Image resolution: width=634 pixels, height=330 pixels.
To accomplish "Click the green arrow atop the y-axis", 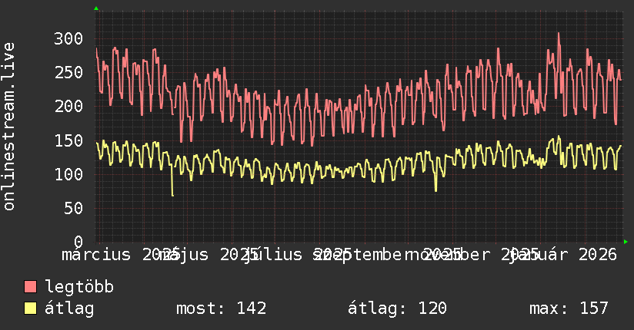I will tap(96, 8).
